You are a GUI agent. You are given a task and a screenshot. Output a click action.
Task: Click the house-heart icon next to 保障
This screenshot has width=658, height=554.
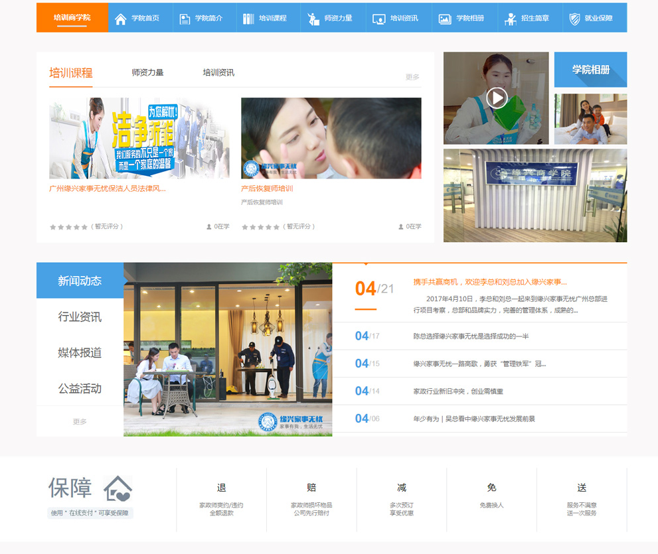(118, 489)
